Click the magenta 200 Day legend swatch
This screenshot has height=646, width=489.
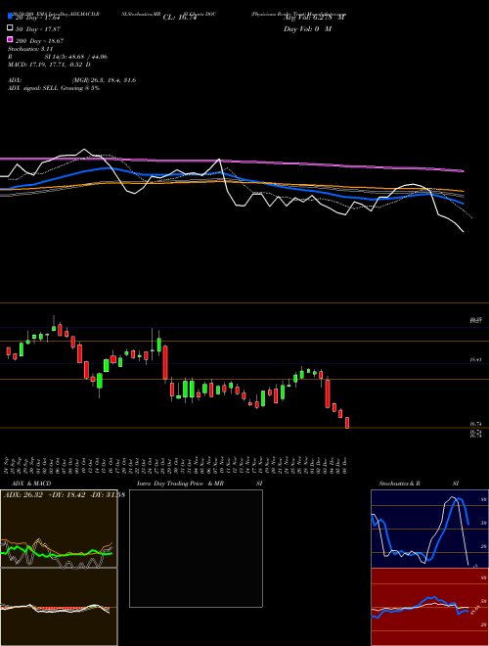pos(10,39)
